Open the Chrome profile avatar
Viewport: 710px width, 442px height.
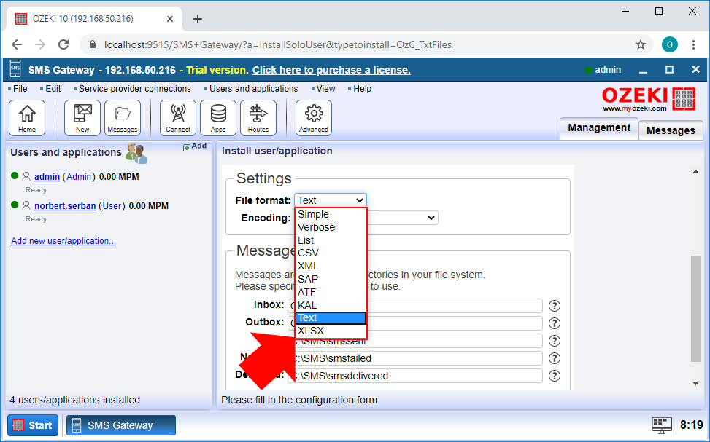[x=670, y=44]
